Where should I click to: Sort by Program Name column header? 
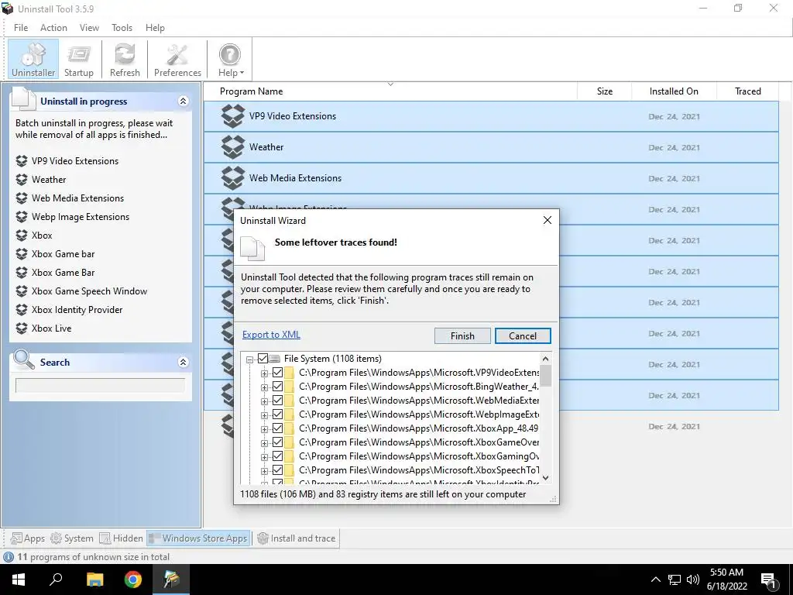click(x=390, y=91)
